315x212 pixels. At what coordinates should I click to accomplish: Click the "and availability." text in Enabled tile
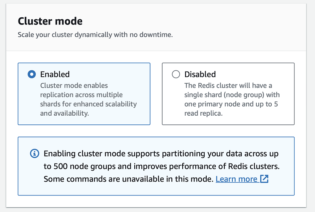[x=65, y=113]
